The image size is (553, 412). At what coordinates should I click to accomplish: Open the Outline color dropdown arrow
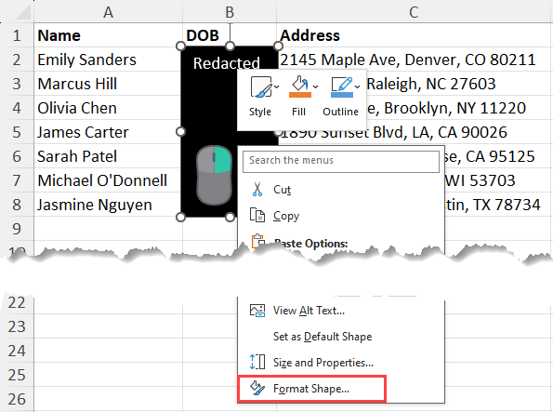pyautogui.click(x=357, y=86)
